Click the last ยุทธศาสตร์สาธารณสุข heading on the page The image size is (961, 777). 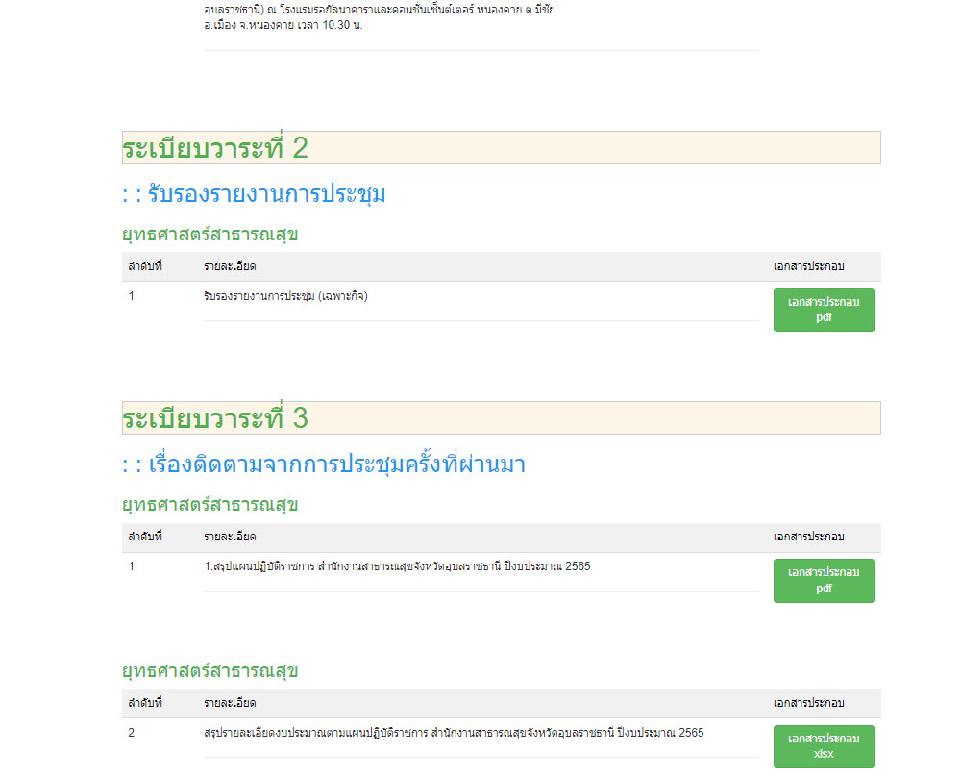[209, 670]
